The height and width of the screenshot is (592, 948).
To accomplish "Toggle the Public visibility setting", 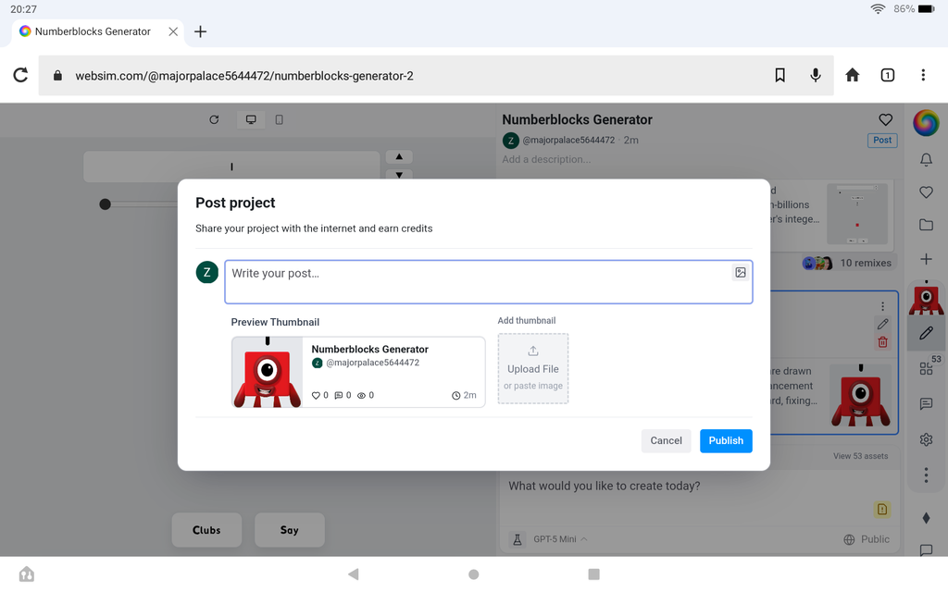I will point(867,539).
